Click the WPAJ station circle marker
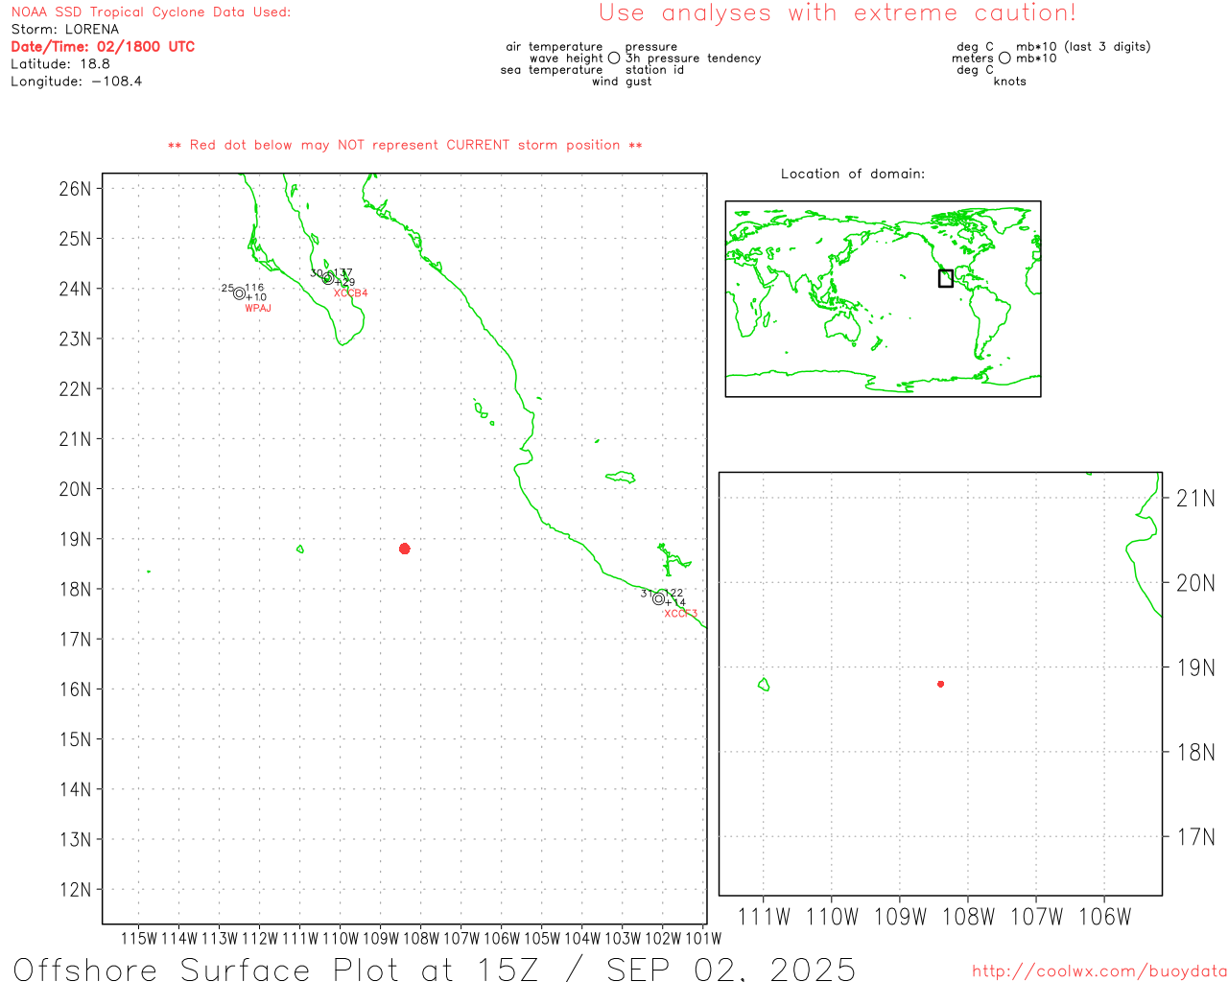The image size is (1228, 982). coord(239,293)
